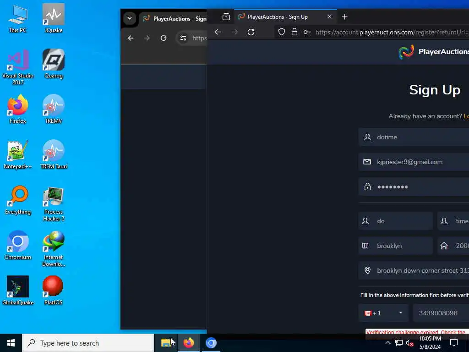Open the JQuake desktop shortcut

pyautogui.click(x=53, y=18)
